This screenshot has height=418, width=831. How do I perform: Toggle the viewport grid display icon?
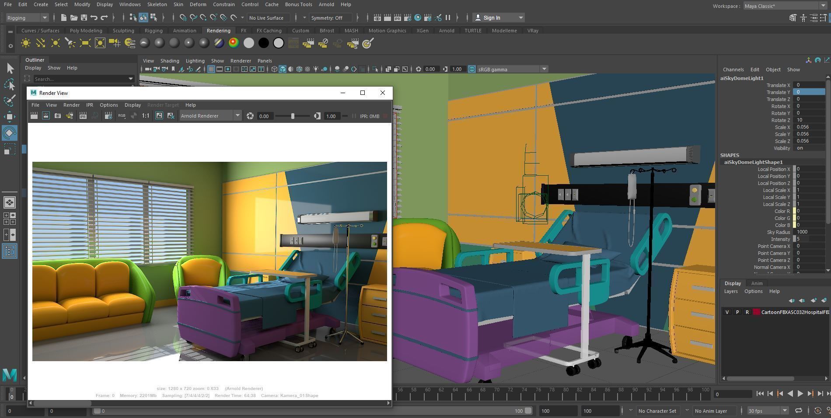211,69
